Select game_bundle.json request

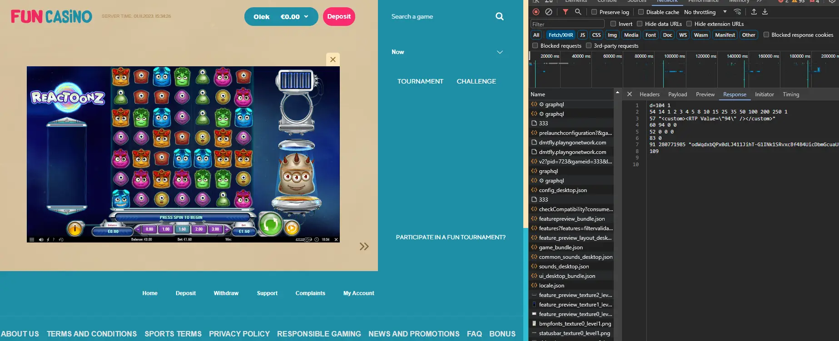coord(571,247)
